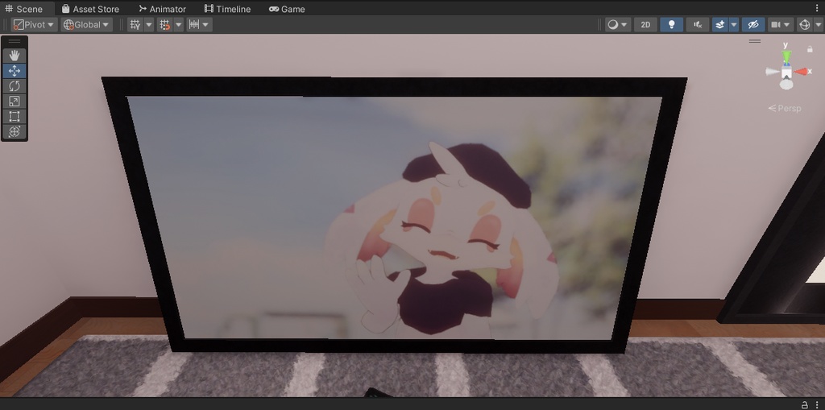The width and height of the screenshot is (825, 410).
Task: Select the combined Transform tool
Action: tap(15, 131)
